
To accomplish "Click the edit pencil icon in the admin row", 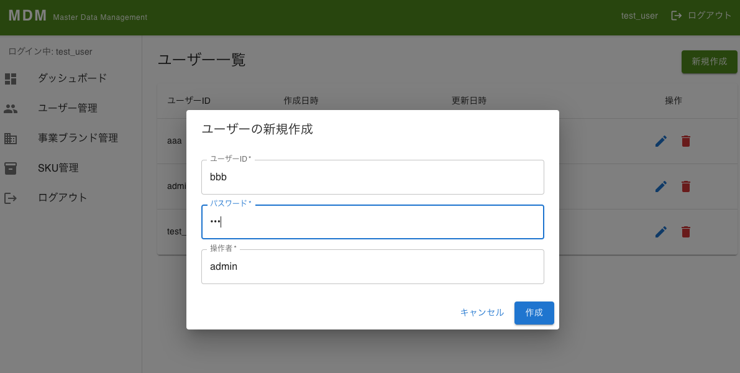I will tap(661, 186).
